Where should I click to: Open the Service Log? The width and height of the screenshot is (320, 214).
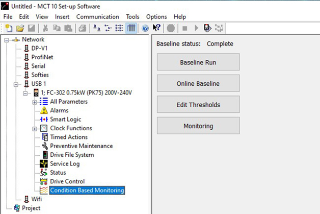65,163
